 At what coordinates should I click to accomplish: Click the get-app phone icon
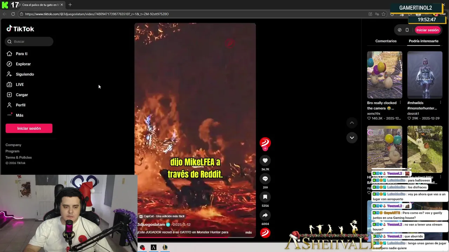(x=407, y=30)
